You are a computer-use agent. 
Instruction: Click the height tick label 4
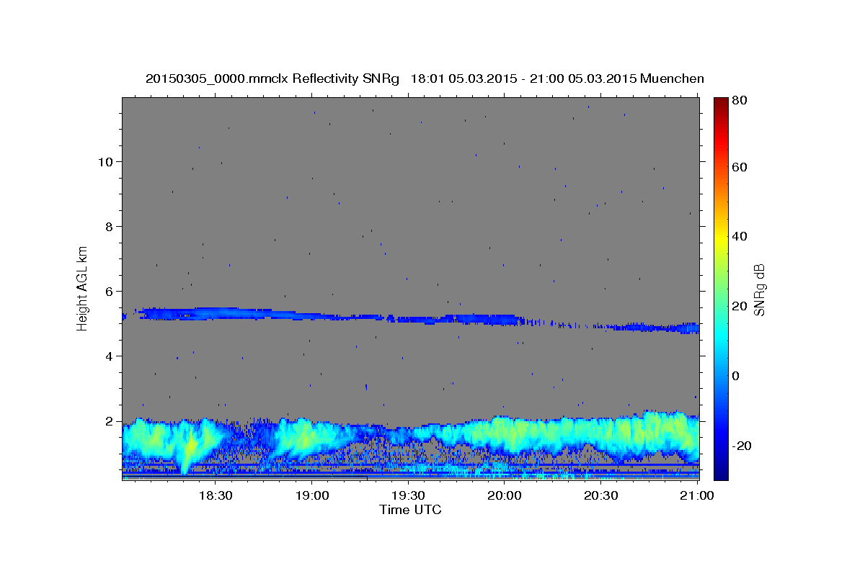point(110,356)
